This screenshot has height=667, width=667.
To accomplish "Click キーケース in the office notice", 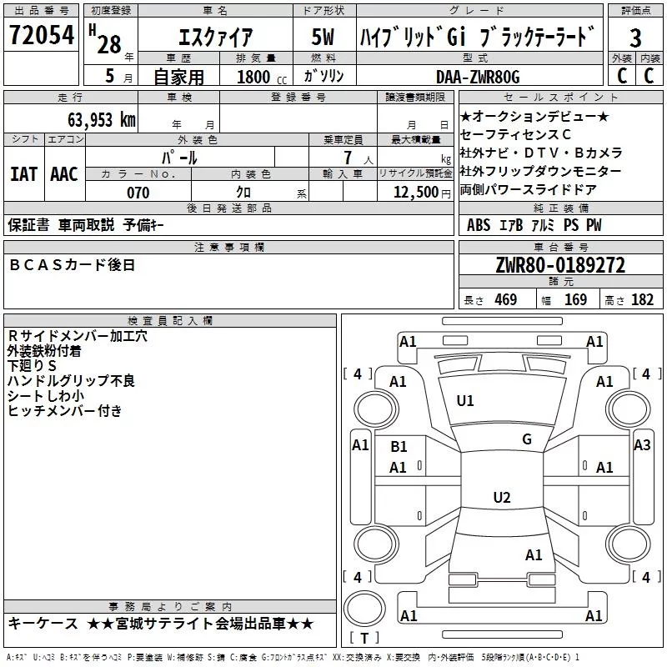I will 43,624.
